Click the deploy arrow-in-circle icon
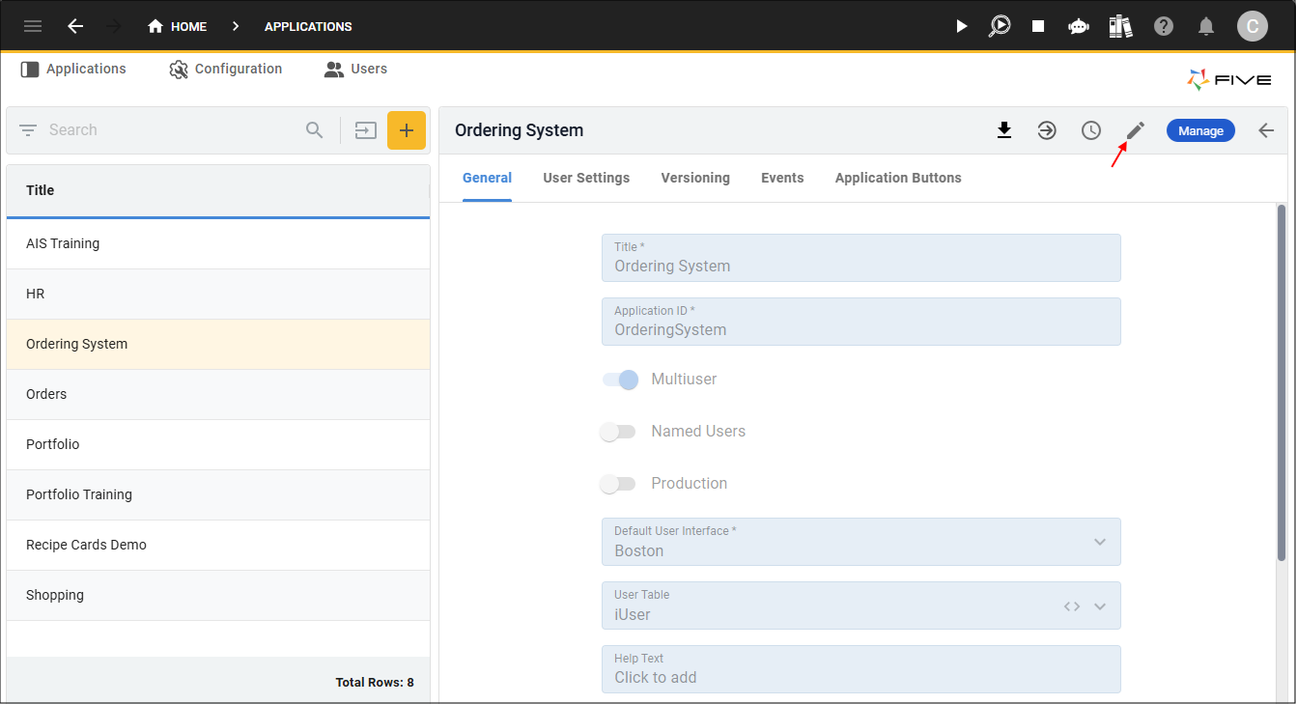Image resolution: width=1296 pixels, height=704 pixels. click(1047, 130)
